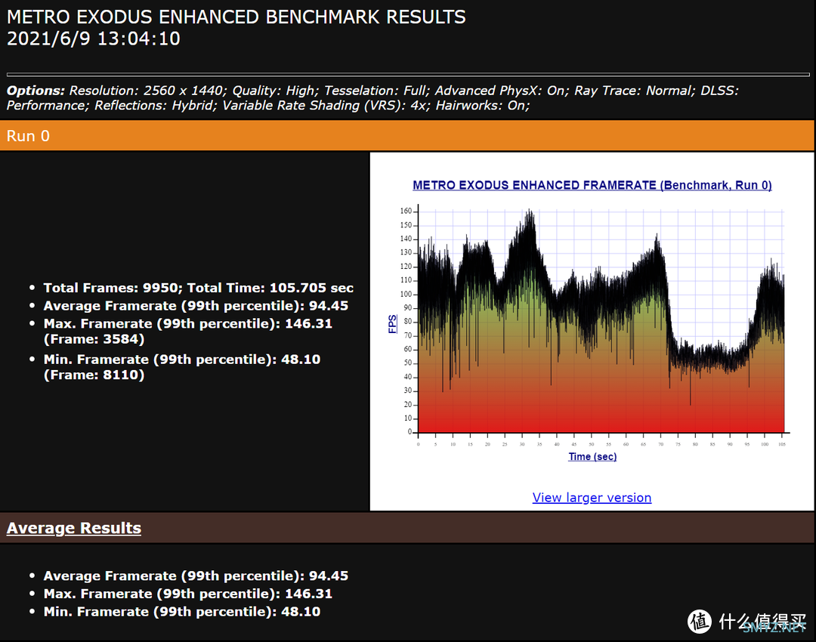This screenshot has height=642, width=816.
Task: Click 'Resolution: 2560 x 1440' option text
Action: [147, 91]
